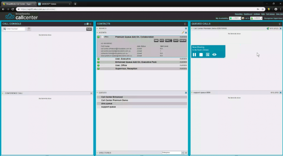Screen dimensions: 283x156
Task: Open Call Console options tools icon
Action: click(90, 24)
